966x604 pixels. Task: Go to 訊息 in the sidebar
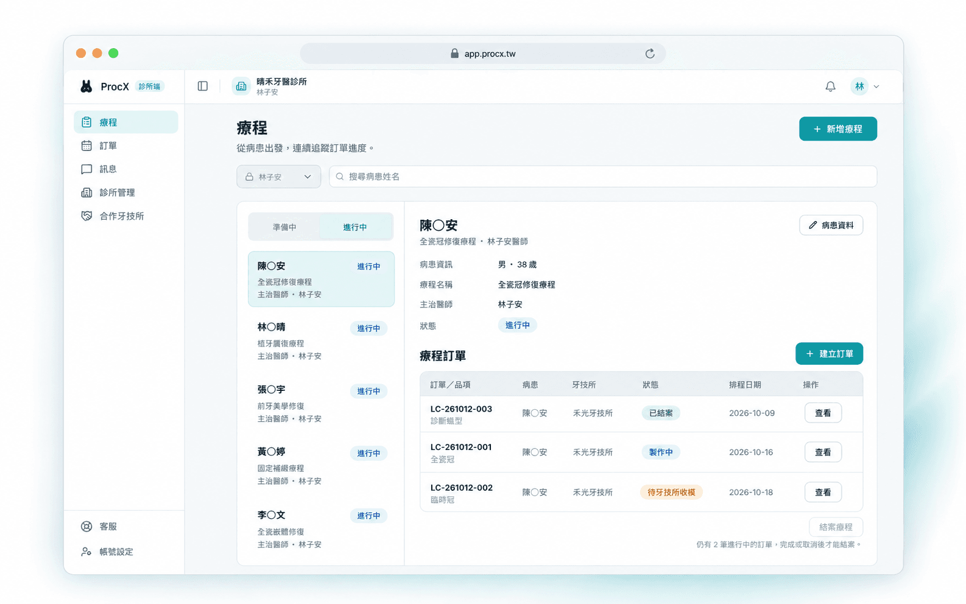tap(126, 169)
